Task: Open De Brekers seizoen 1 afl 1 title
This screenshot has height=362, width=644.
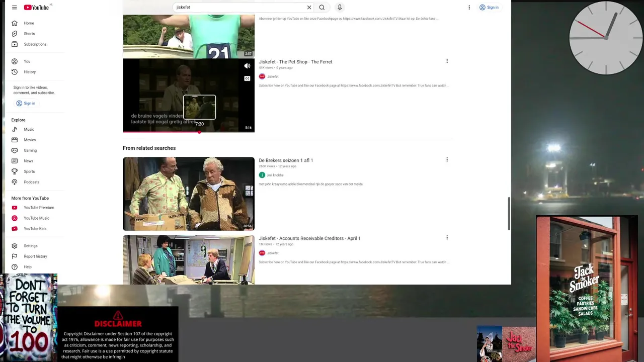Action: coord(286,160)
